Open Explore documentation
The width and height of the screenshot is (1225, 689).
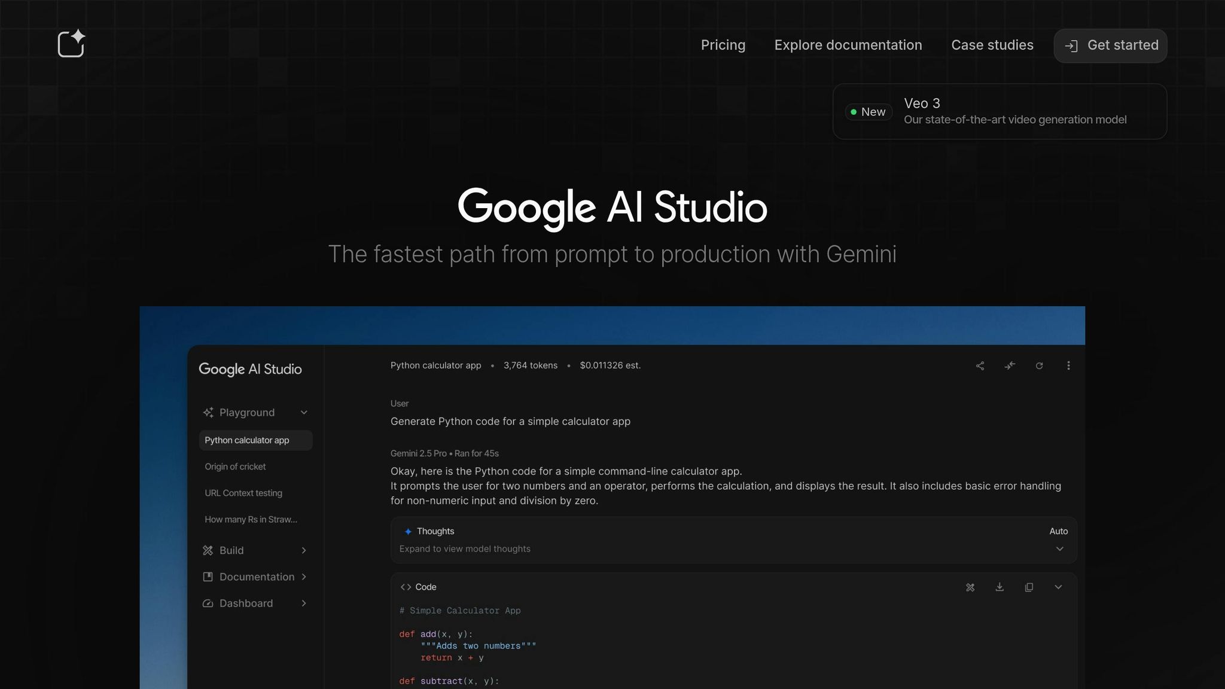(848, 45)
